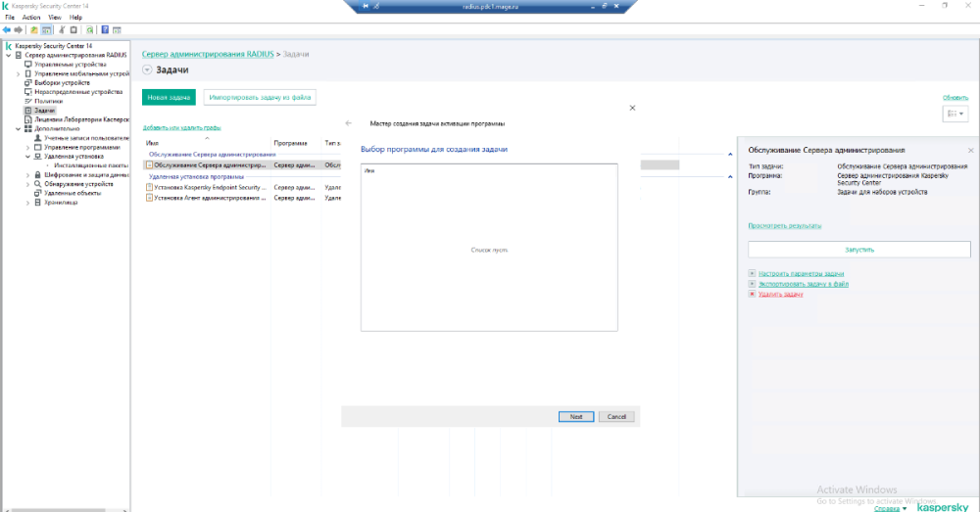Click the Настроить параметры задачи arrow icon
Screen dimensions: 980x512
click(752, 273)
